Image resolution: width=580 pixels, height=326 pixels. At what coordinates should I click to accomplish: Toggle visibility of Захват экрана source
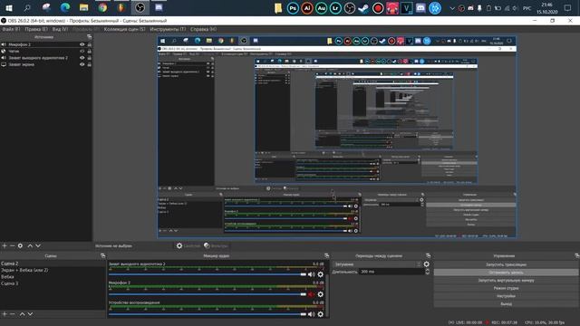point(82,64)
